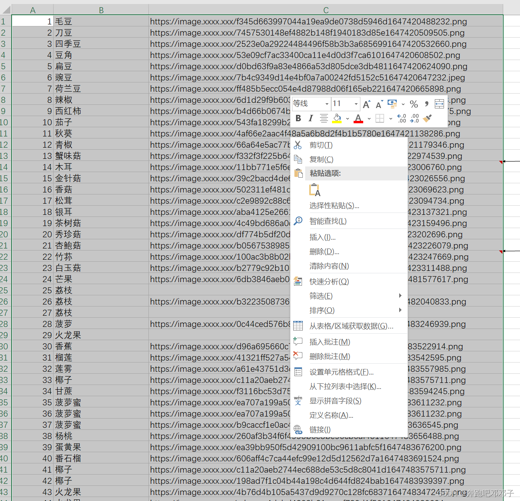520x501 pixels.
Task: Click cell containing 芒果
Action: pos(101,279)
